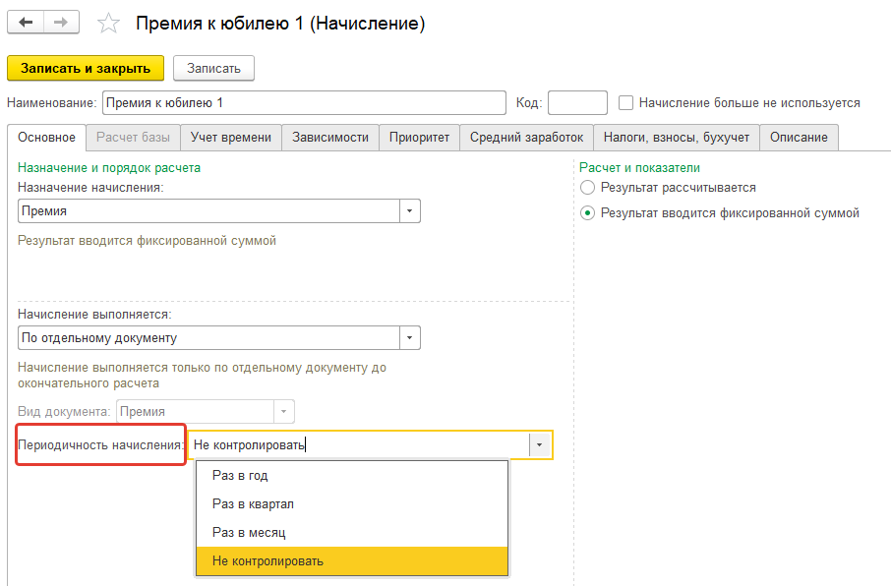Viewport: 891px width, 586px height.
Task: Open the 'Зависимости' tab
Action: (330, 137)
